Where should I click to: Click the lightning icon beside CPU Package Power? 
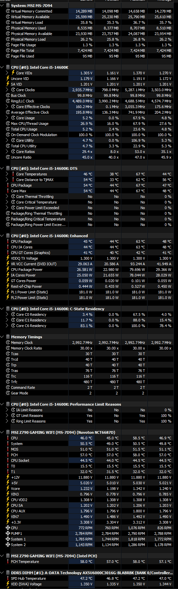pyautogui.click(x=8, y=270)
